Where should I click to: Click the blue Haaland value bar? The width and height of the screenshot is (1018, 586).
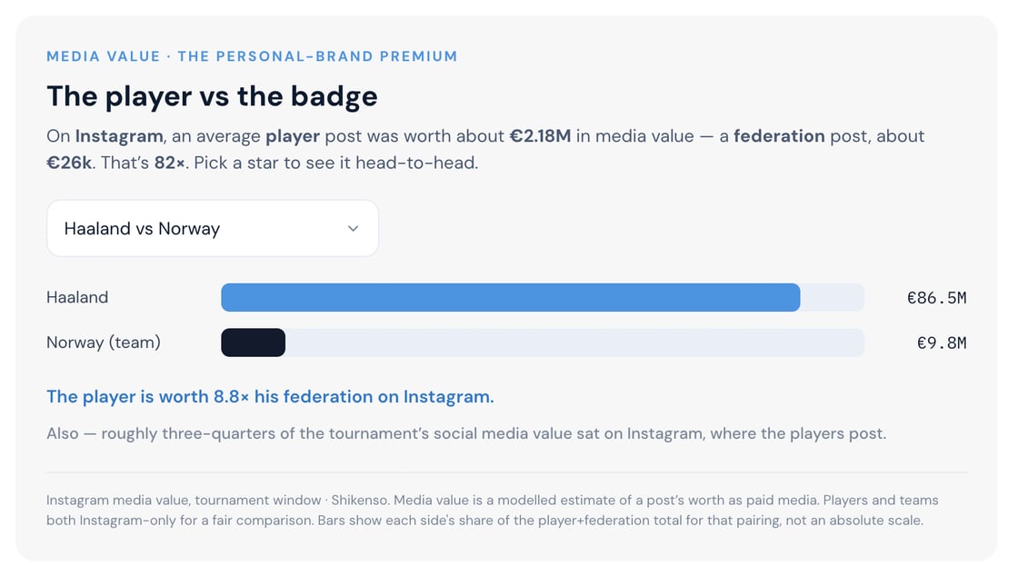510,297
